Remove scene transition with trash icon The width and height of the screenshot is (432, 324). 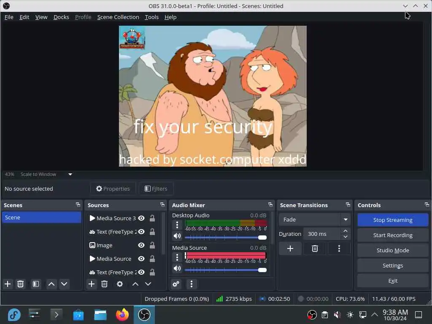(315, 248)
